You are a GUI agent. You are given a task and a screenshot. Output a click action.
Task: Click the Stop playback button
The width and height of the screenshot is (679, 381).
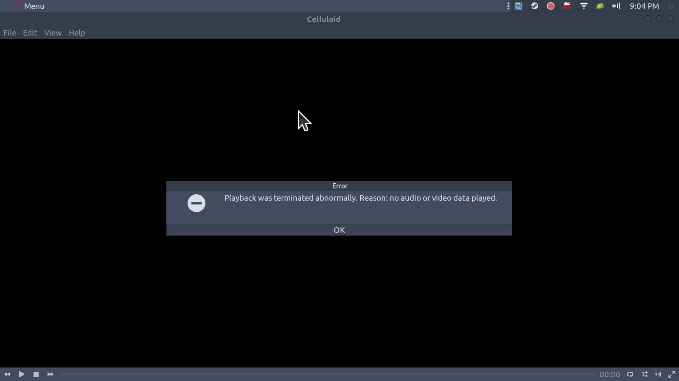pyautogui.click(x=36, y=374)
